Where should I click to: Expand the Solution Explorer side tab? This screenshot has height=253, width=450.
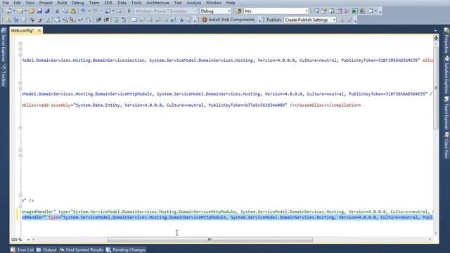[x=446, y=75]
